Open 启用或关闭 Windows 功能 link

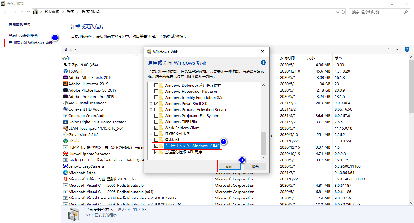[31, 43]
